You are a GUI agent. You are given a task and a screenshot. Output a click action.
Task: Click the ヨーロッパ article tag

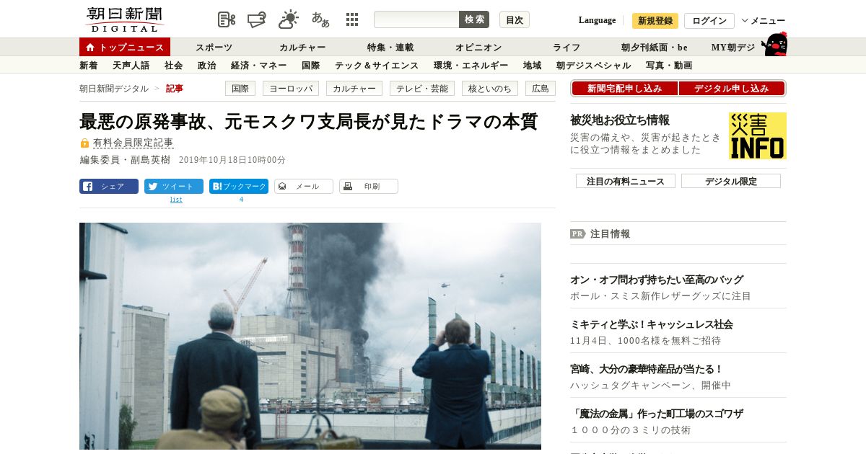pos(291,89)
